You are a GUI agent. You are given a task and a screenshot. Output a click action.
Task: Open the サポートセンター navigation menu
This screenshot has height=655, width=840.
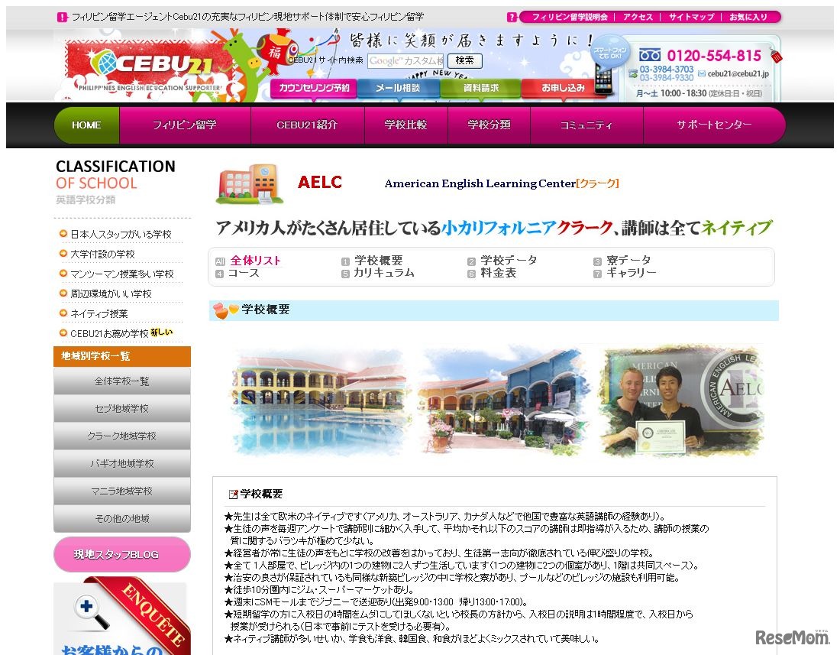[714, 125]
